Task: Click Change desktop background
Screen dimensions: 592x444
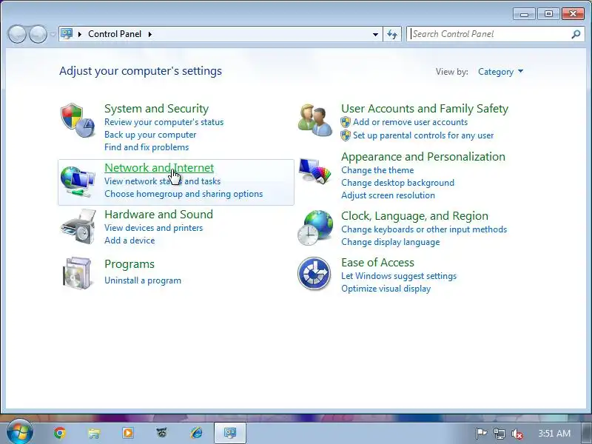Action: [397, 183]
